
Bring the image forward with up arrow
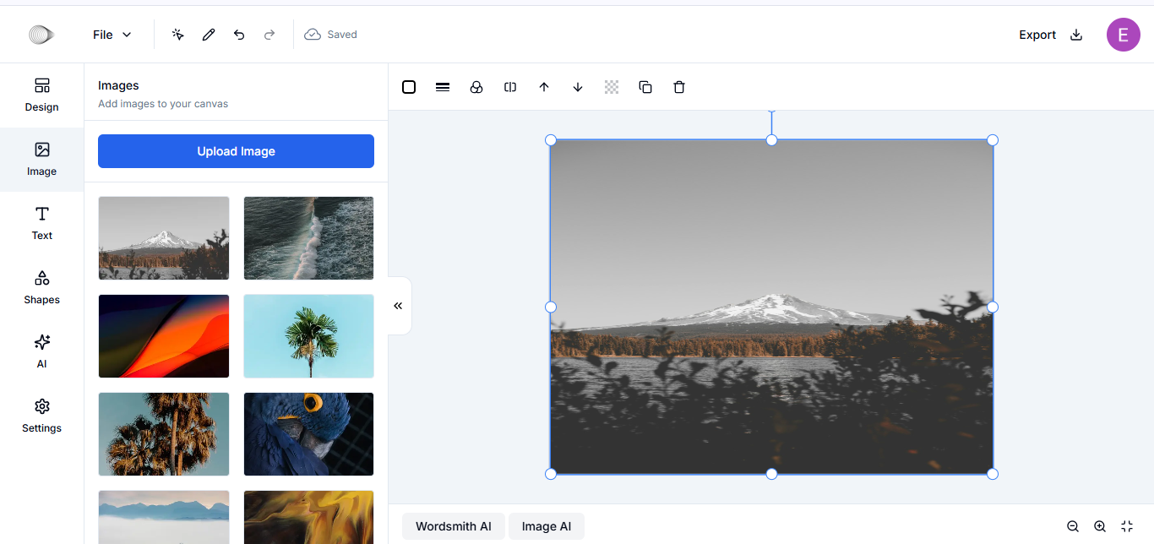pyautogui.click(x=544, y=87)
